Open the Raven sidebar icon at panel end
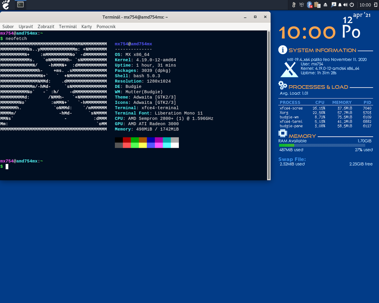Viewport: 379px width, 303px height. (x=376, y=5)
